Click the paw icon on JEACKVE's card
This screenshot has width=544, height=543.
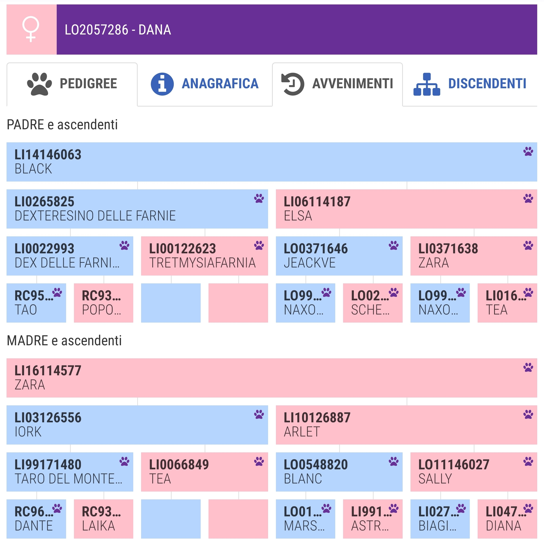click(x=393, y=246)
